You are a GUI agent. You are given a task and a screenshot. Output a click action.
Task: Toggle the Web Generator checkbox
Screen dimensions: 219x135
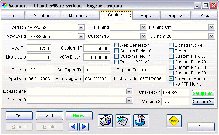[x=116, y=45]
